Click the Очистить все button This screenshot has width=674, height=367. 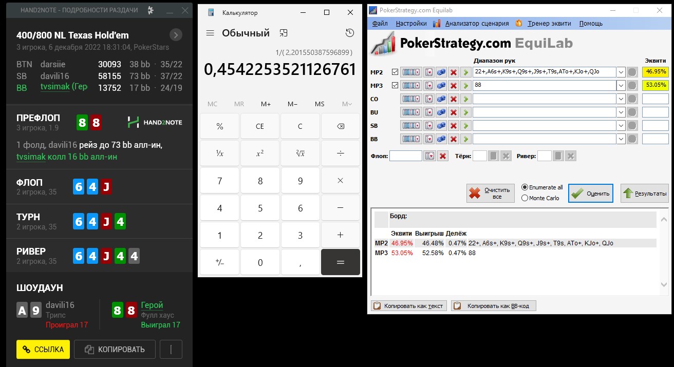click(x=491, y=193)
